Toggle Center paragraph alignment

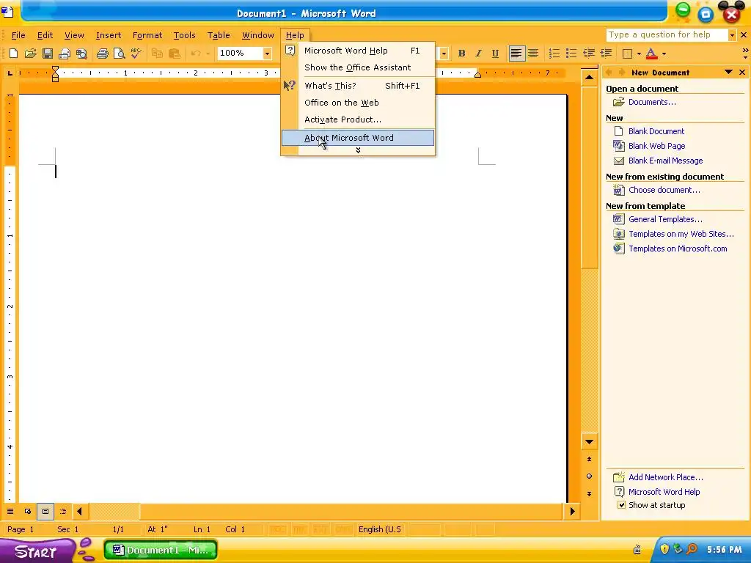(x=533, y=54)
